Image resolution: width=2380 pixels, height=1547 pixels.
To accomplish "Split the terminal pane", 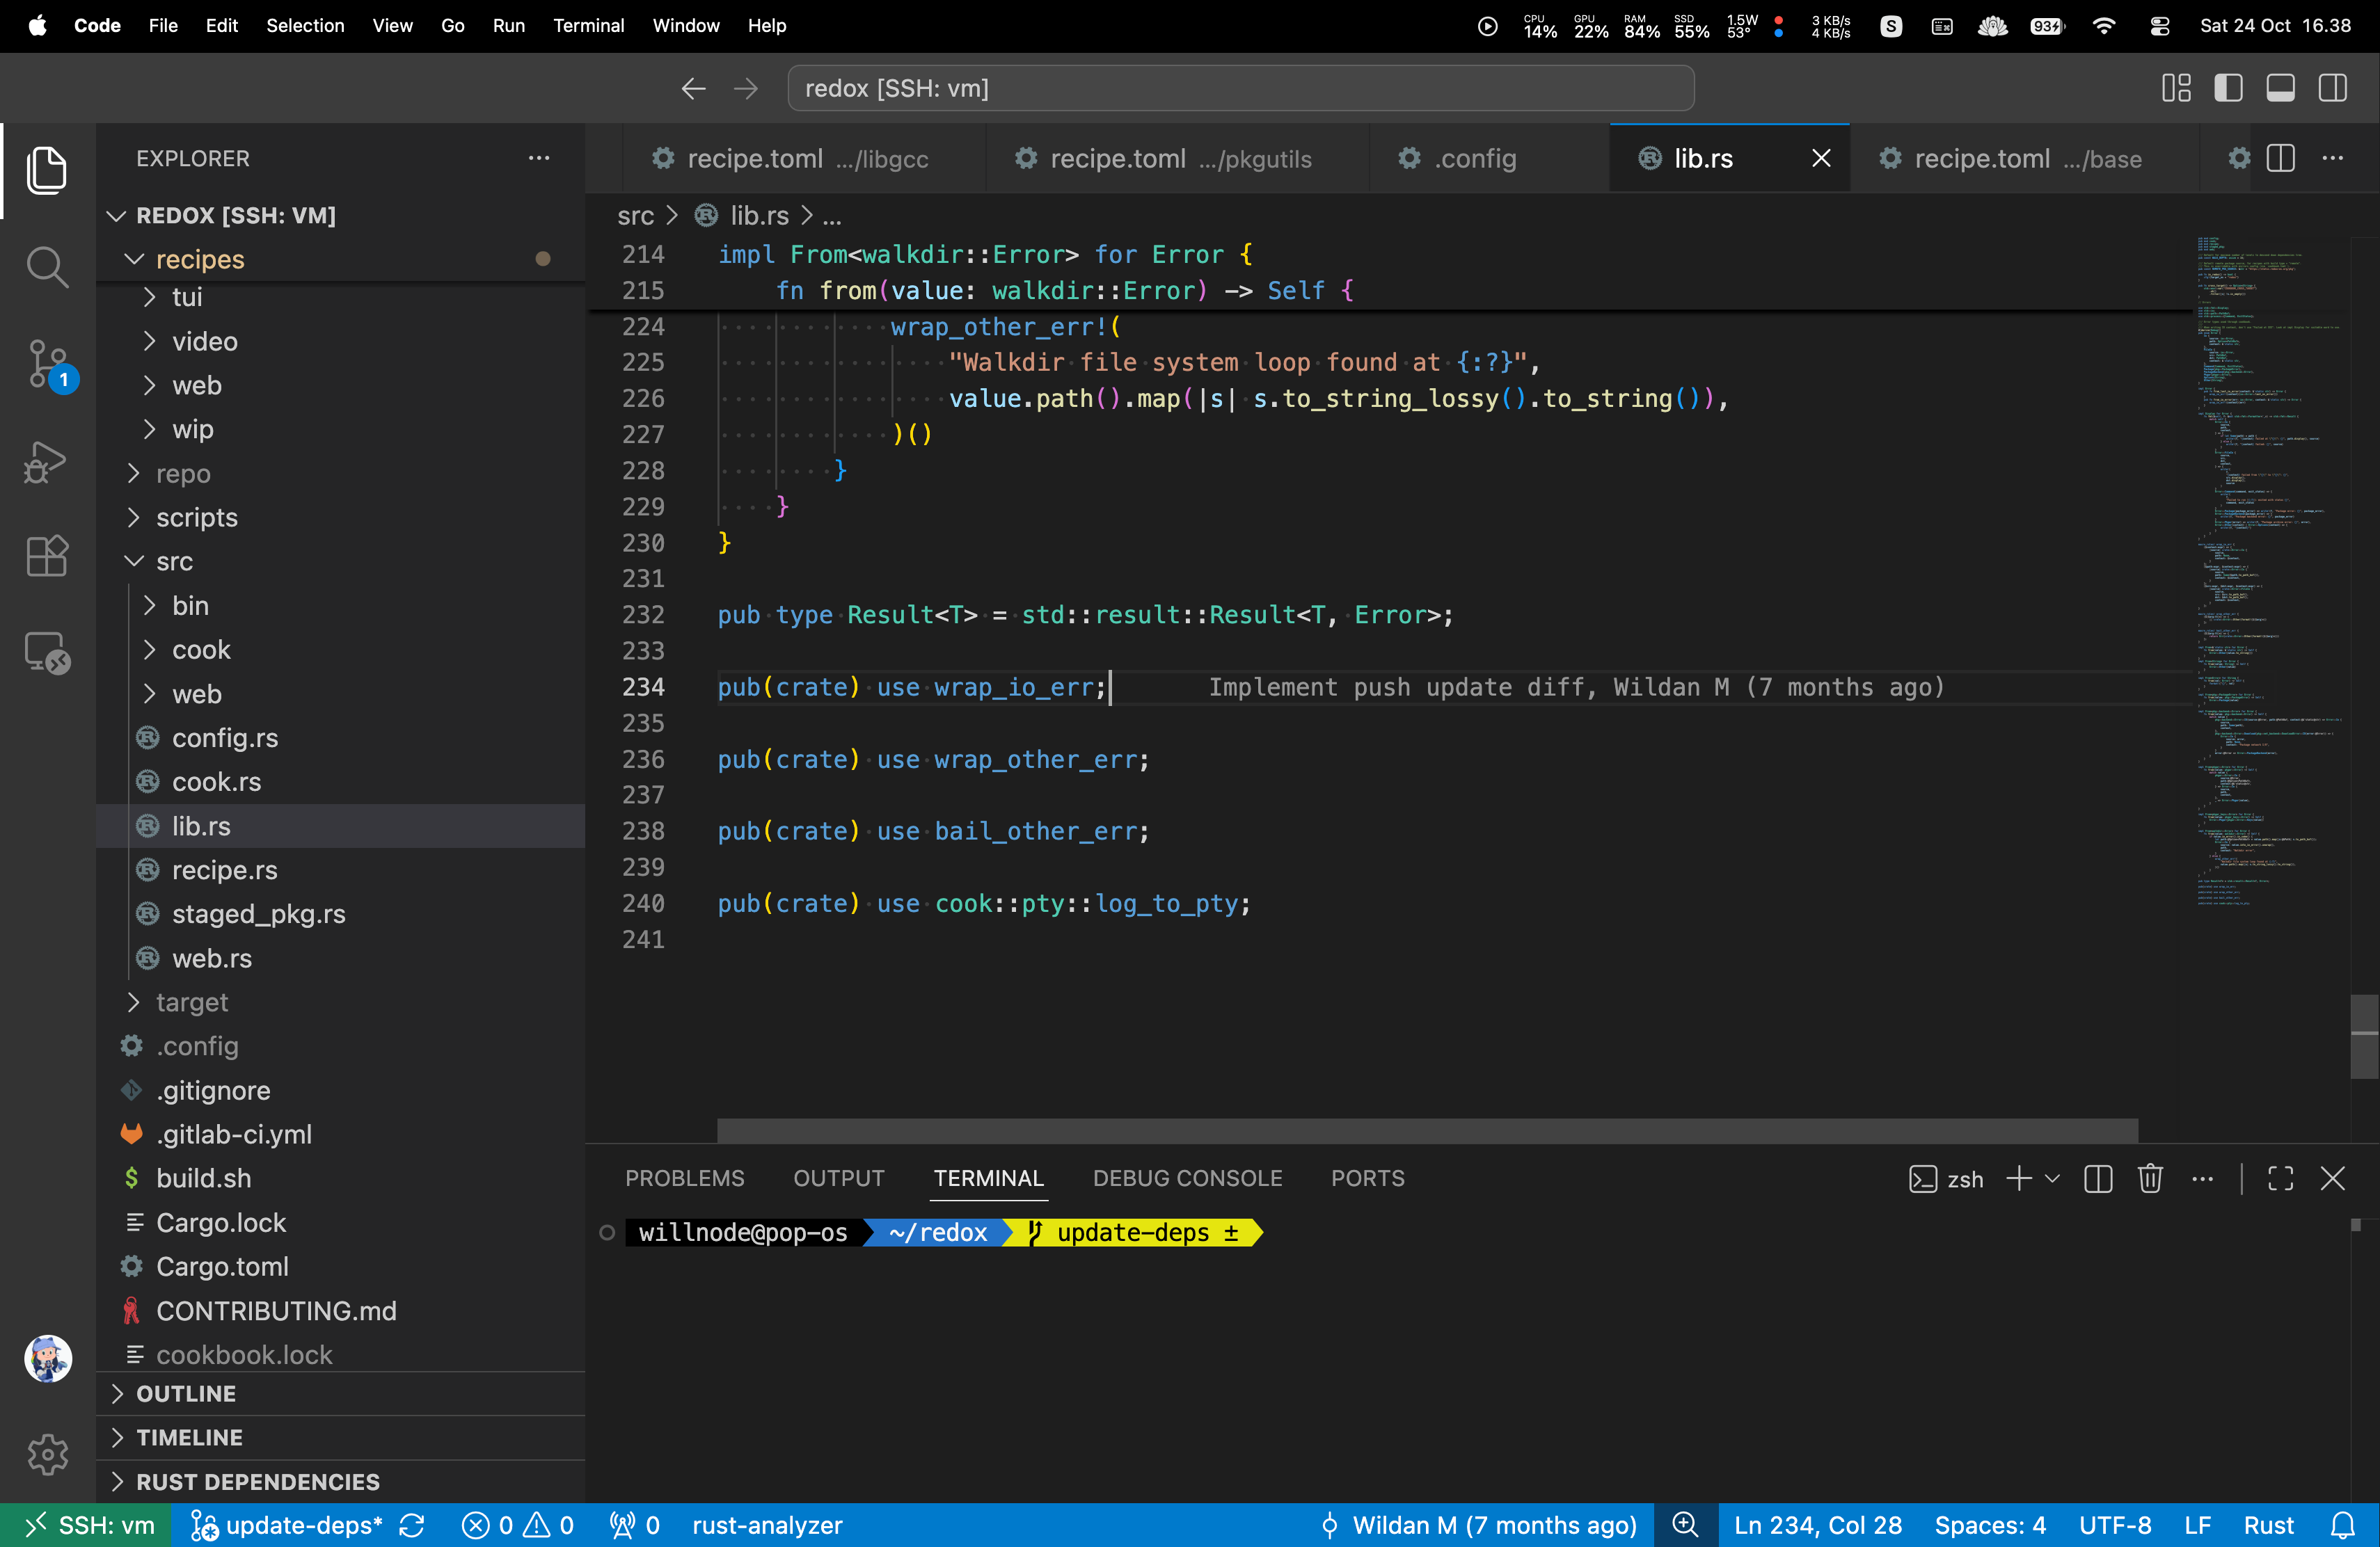I will 2098,1179.
